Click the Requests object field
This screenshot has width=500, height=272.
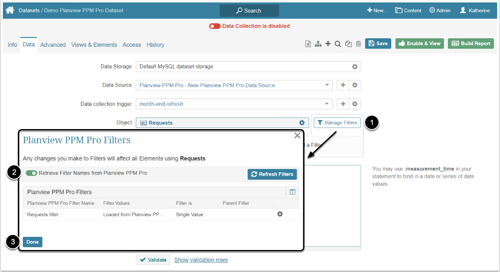point(222,123)
